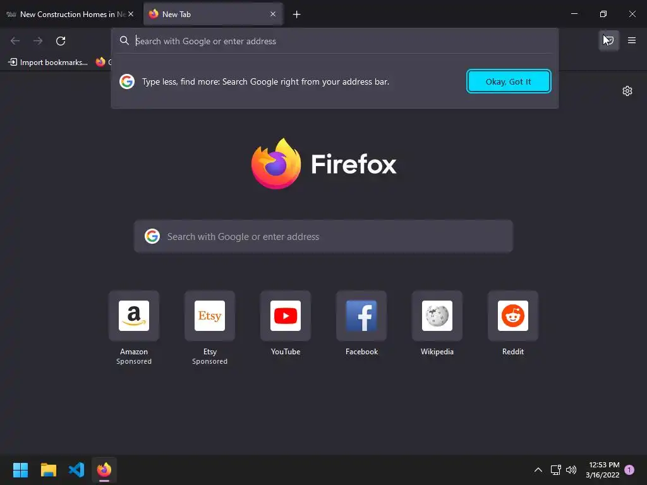Click the volume speaker icon
This screenshot has width=647, height=485.
pos(571,470)
